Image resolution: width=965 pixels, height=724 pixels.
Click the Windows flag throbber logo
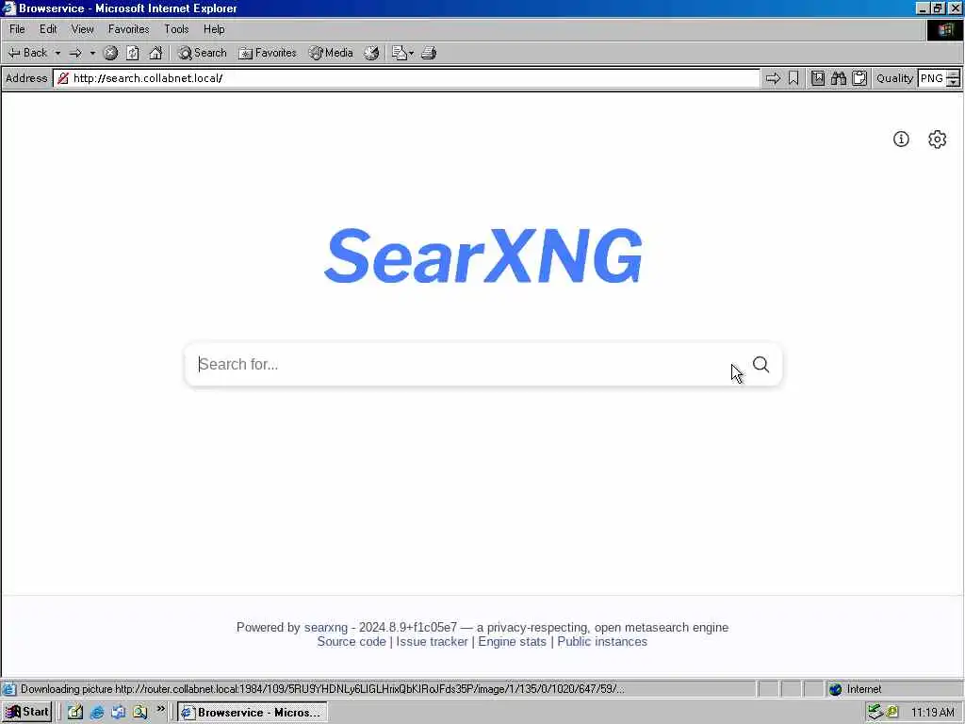(x=945, y=29)
